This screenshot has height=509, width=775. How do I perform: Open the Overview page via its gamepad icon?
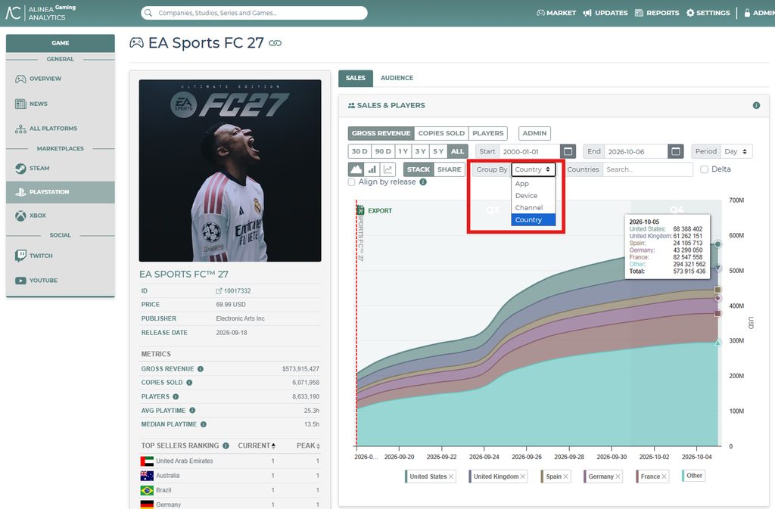coord(20,79)
